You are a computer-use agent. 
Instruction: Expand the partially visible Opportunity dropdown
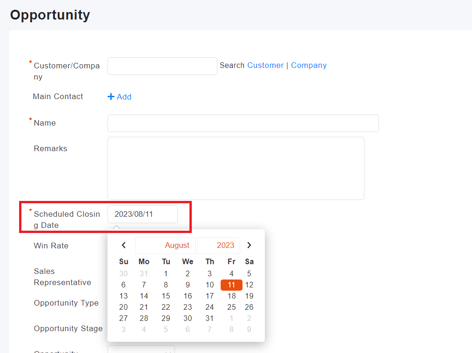coord(141,350)
